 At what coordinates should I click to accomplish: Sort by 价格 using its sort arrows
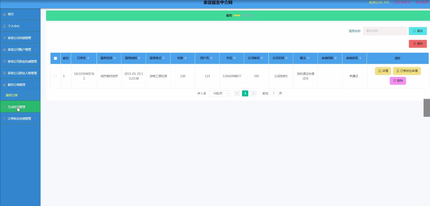pyautogui.click(x=186, y=58)
